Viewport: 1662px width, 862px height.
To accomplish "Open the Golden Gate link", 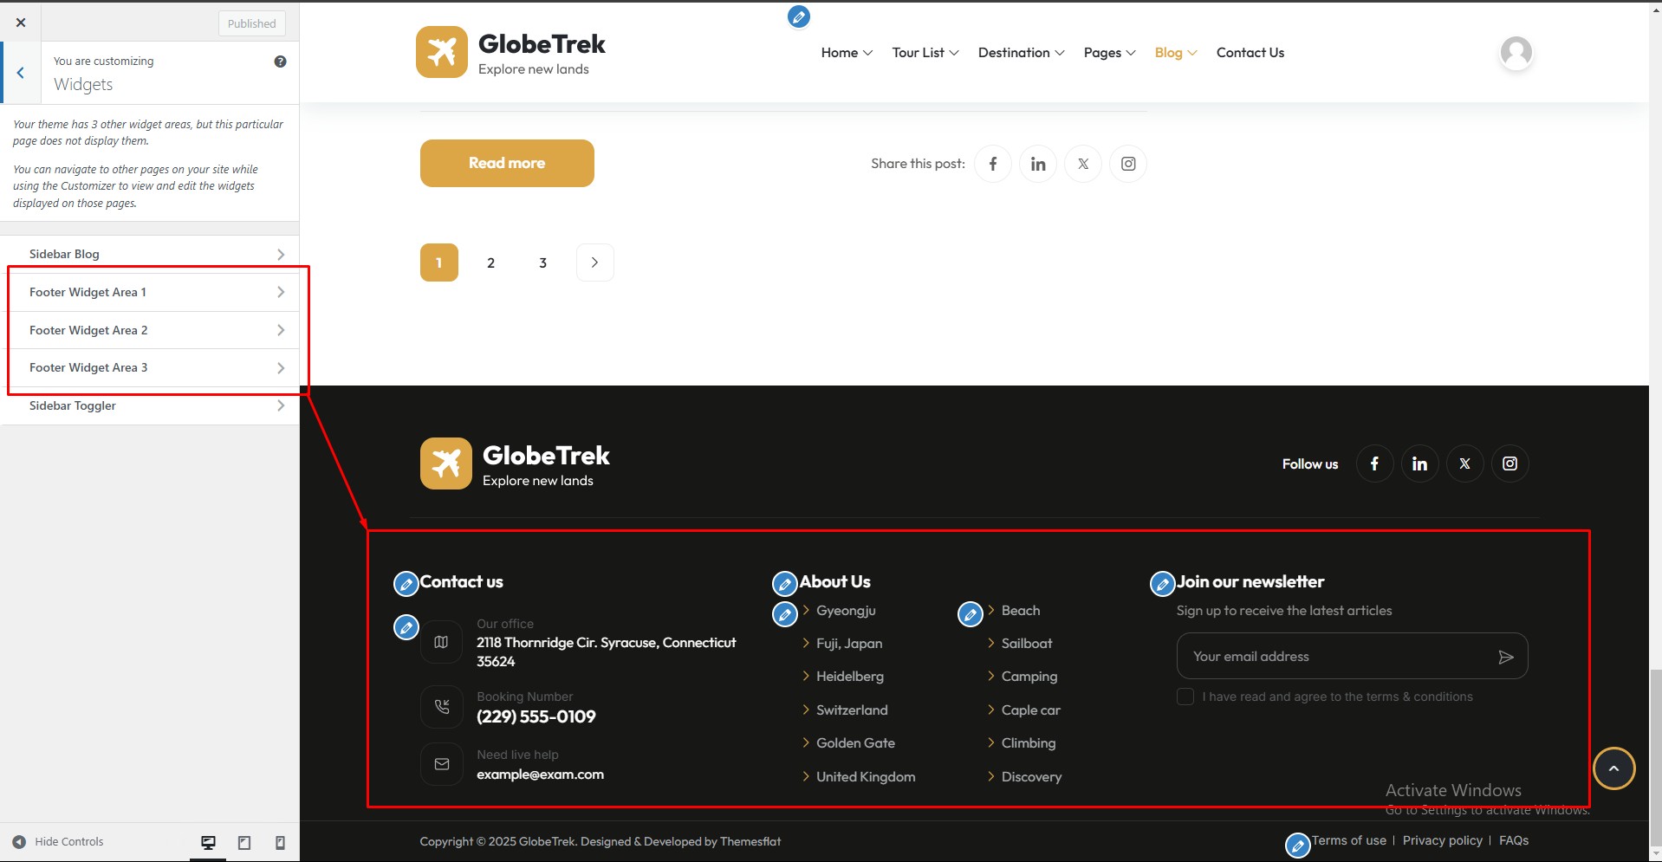I will coord(855,743).
